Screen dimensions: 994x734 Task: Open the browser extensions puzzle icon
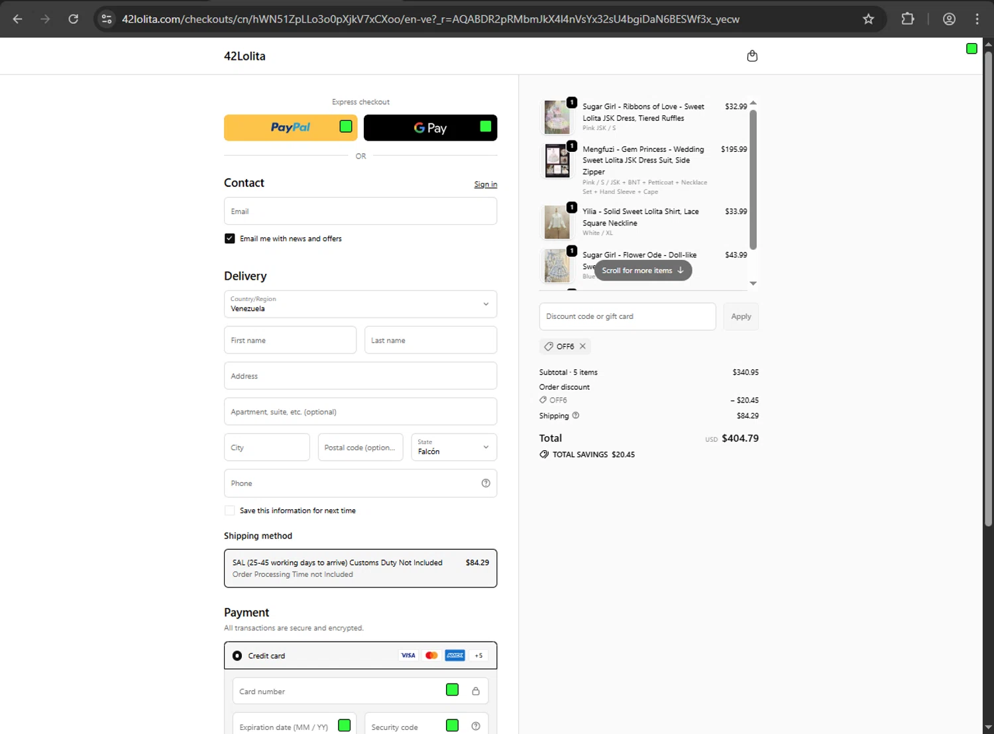(x=908, y=19)
